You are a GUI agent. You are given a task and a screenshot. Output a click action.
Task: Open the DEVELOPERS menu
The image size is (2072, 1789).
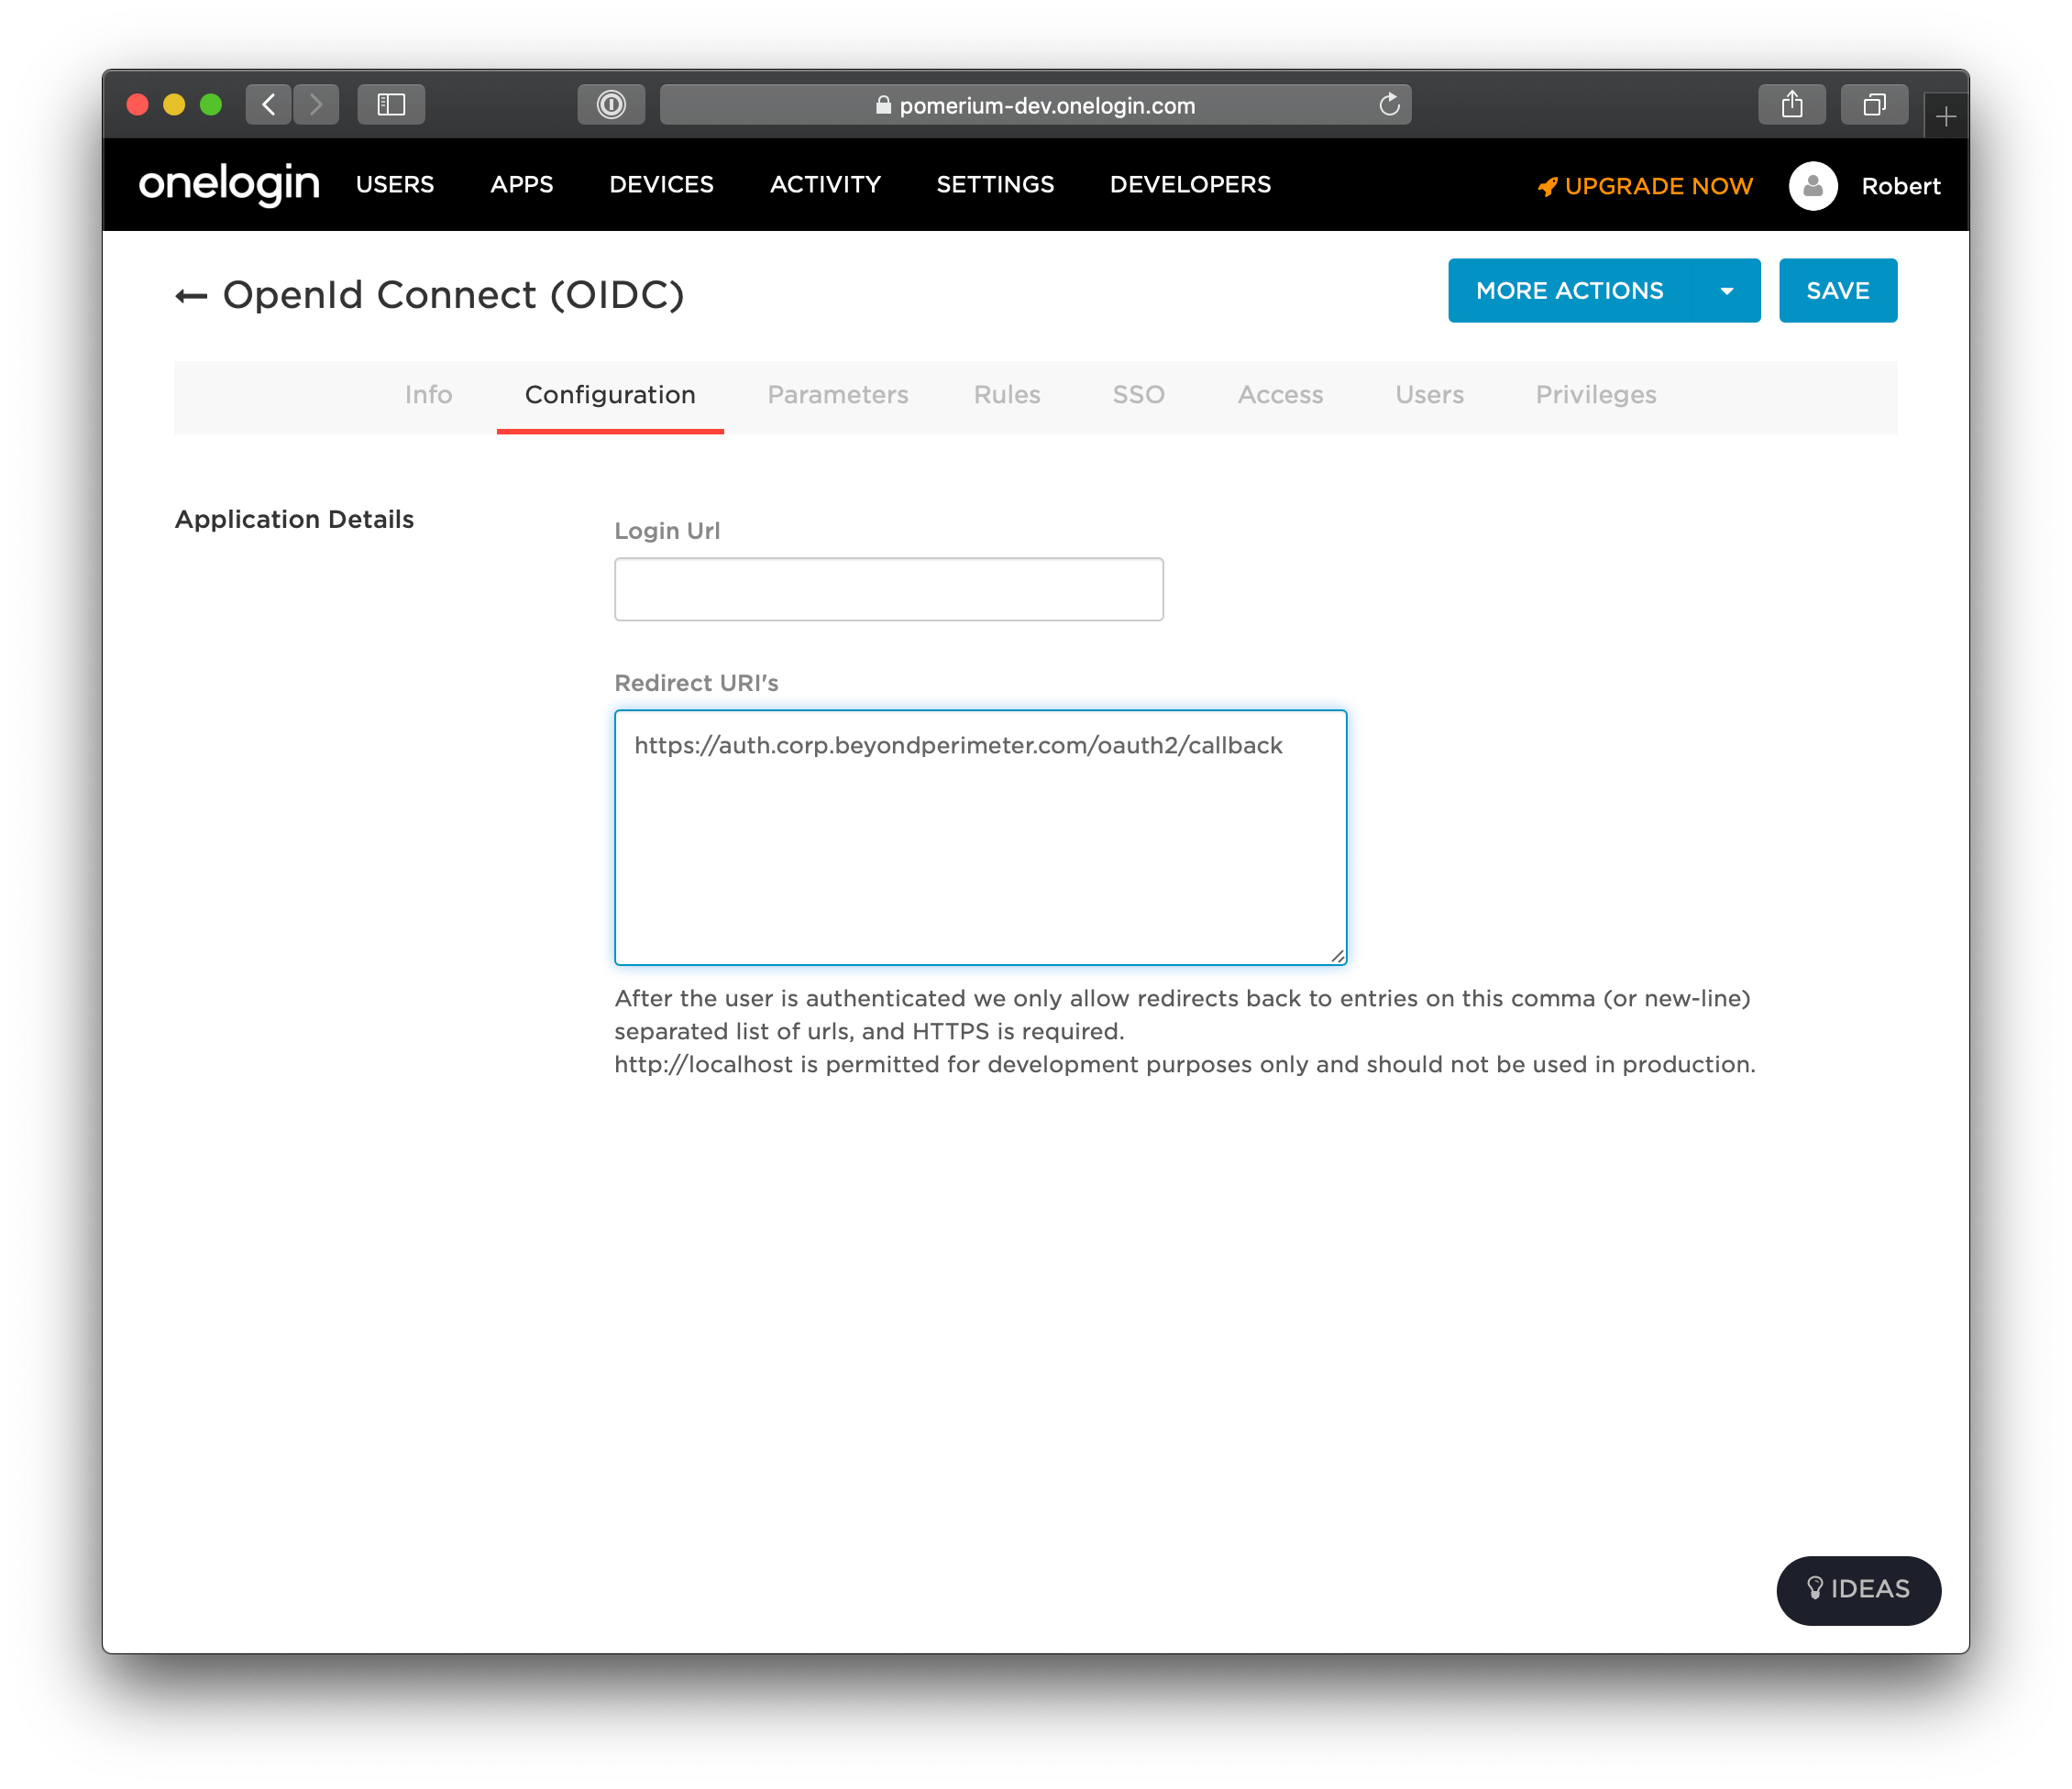(1190, 185)
